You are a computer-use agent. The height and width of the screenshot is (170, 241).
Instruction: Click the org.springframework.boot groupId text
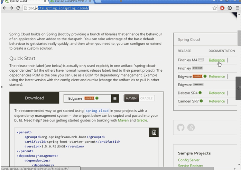[x=64, y=137]
